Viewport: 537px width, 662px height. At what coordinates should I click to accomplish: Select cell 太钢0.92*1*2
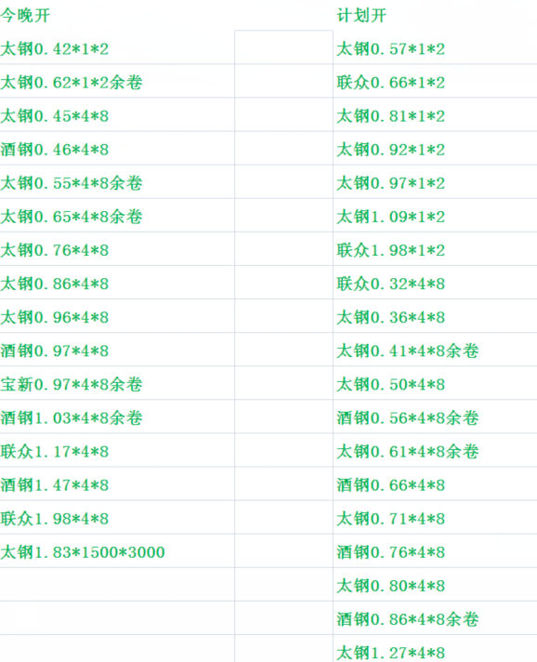pyautogui.click(x=435, y=148)
